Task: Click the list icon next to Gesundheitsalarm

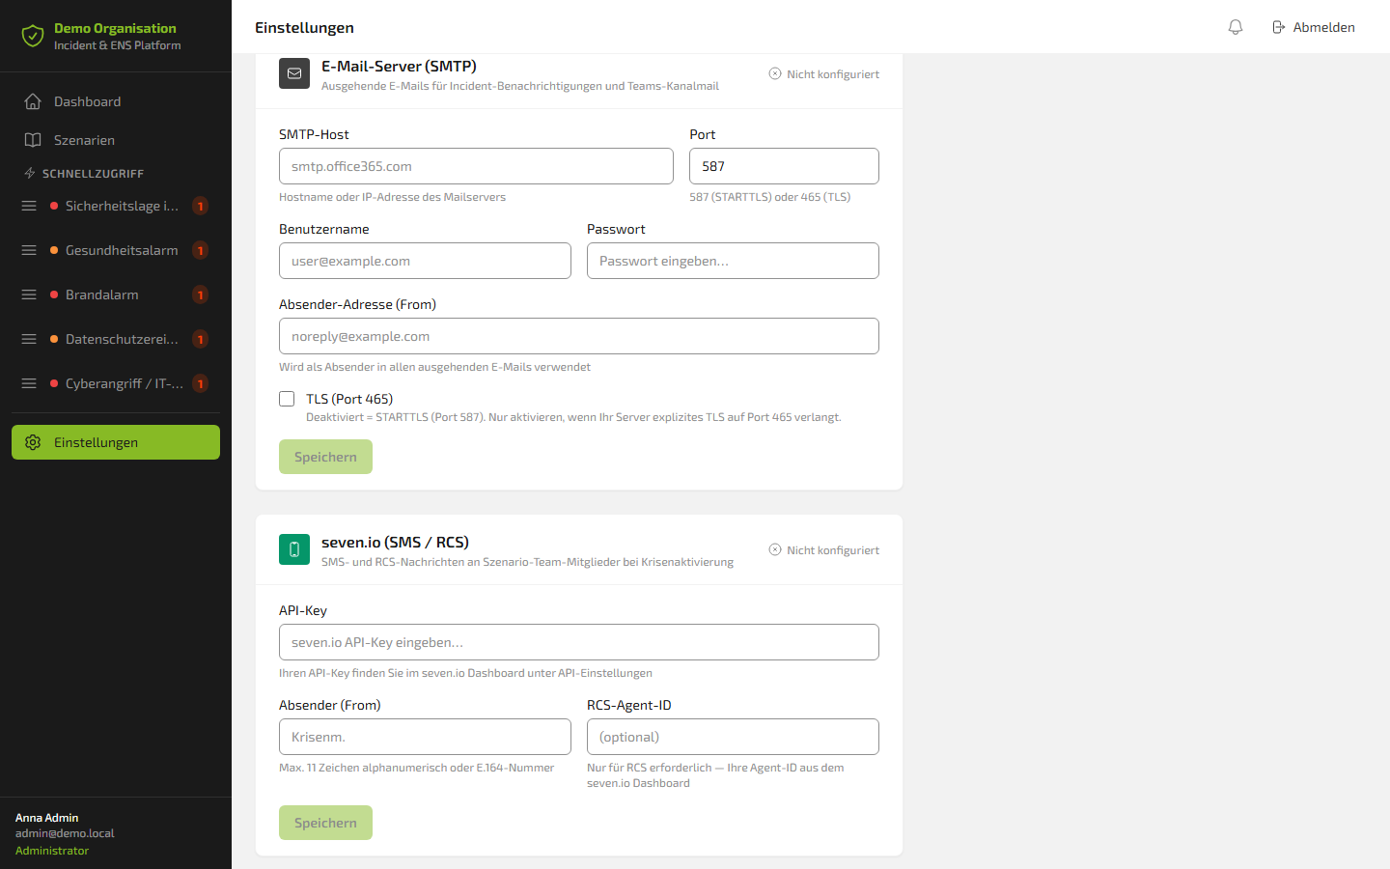Action: (x=29, y=250)
